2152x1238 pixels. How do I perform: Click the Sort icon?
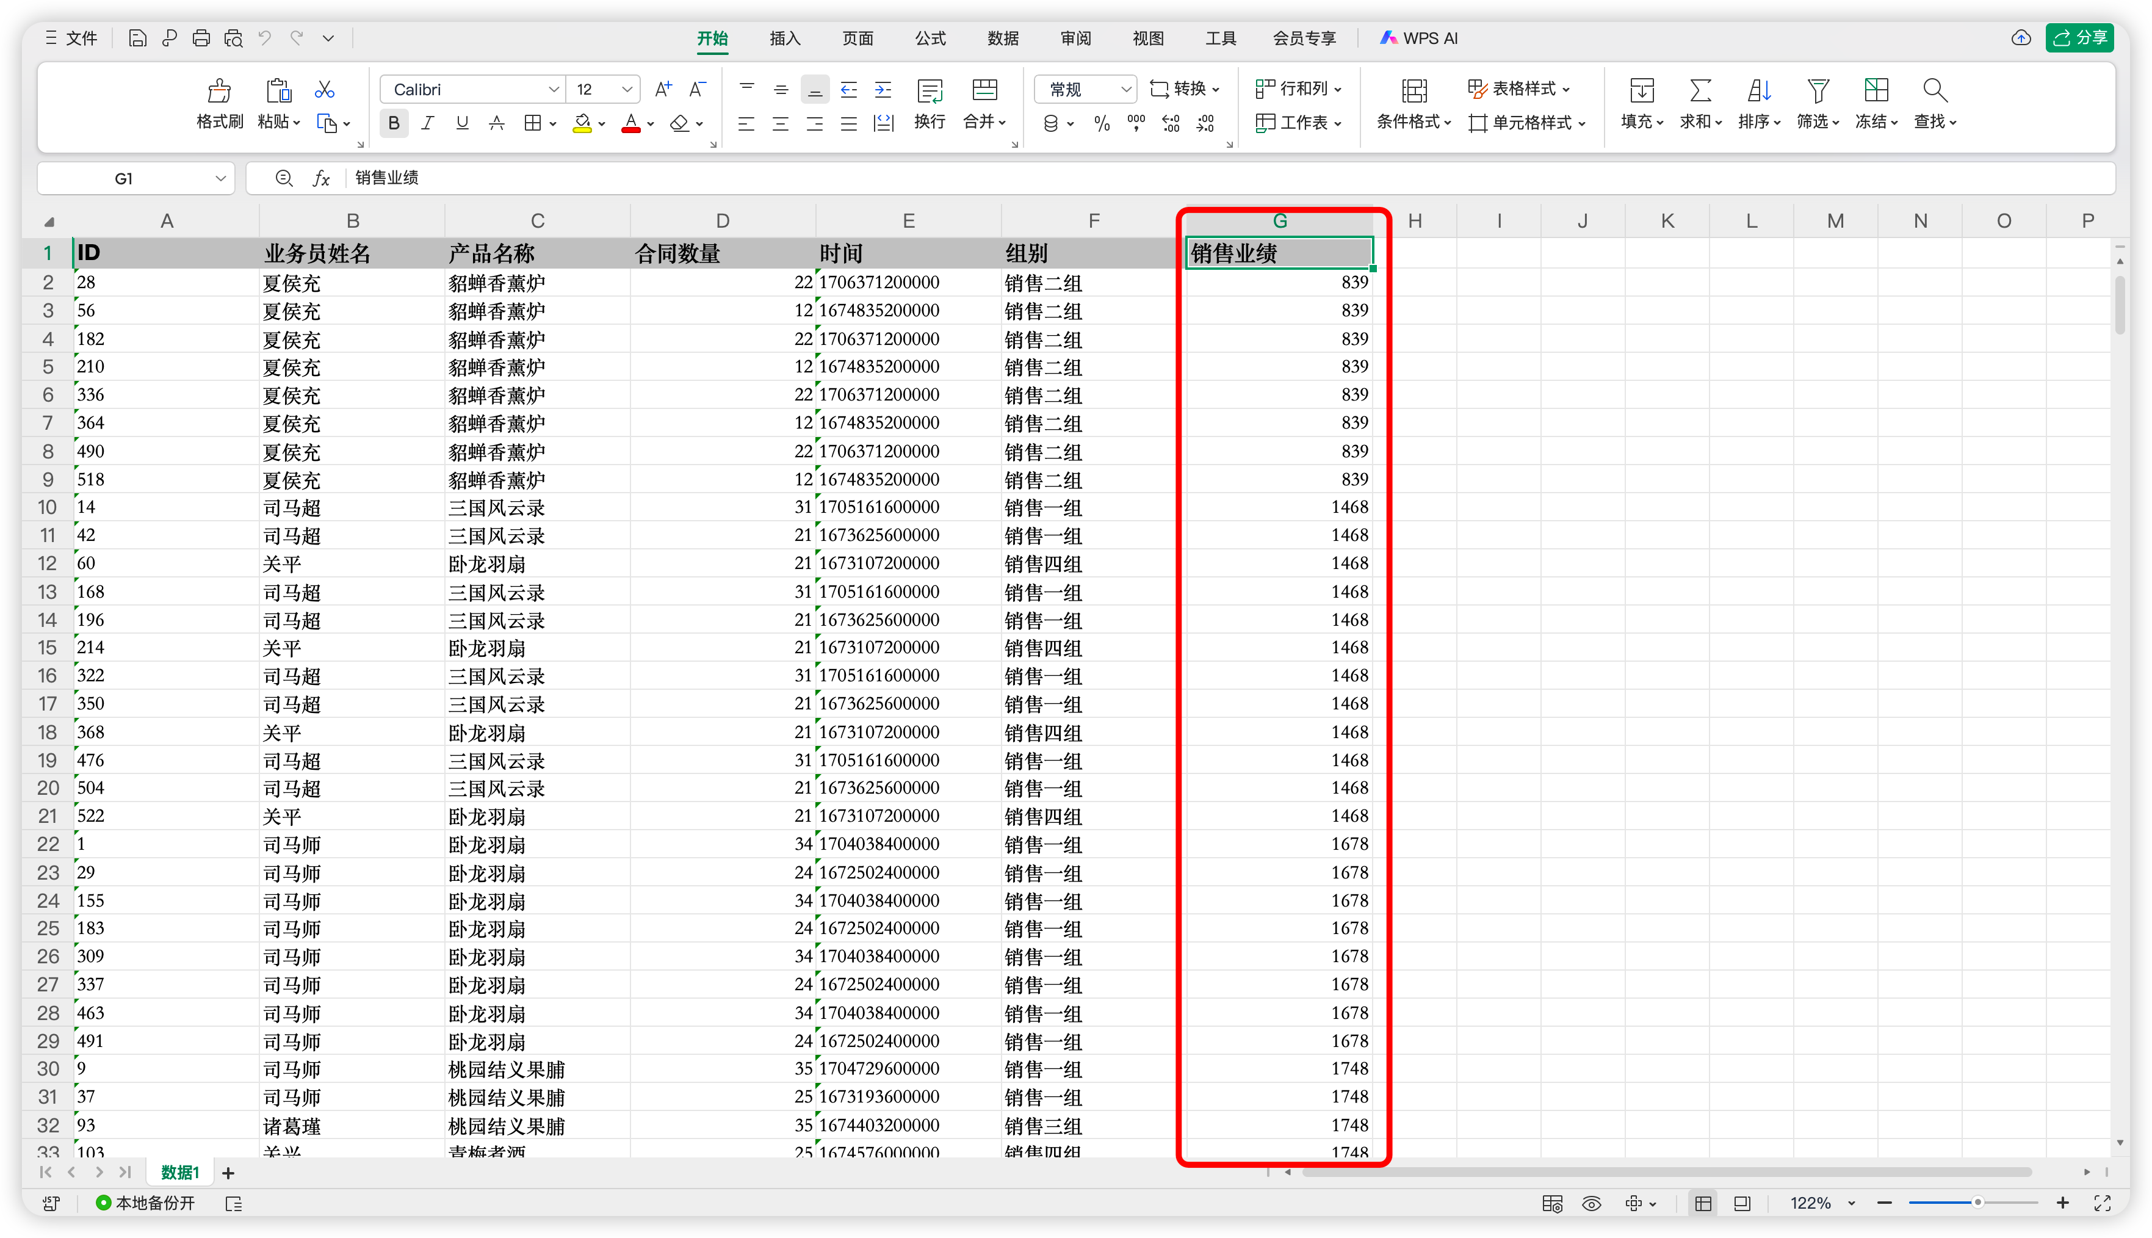(x=1758, y=90)
